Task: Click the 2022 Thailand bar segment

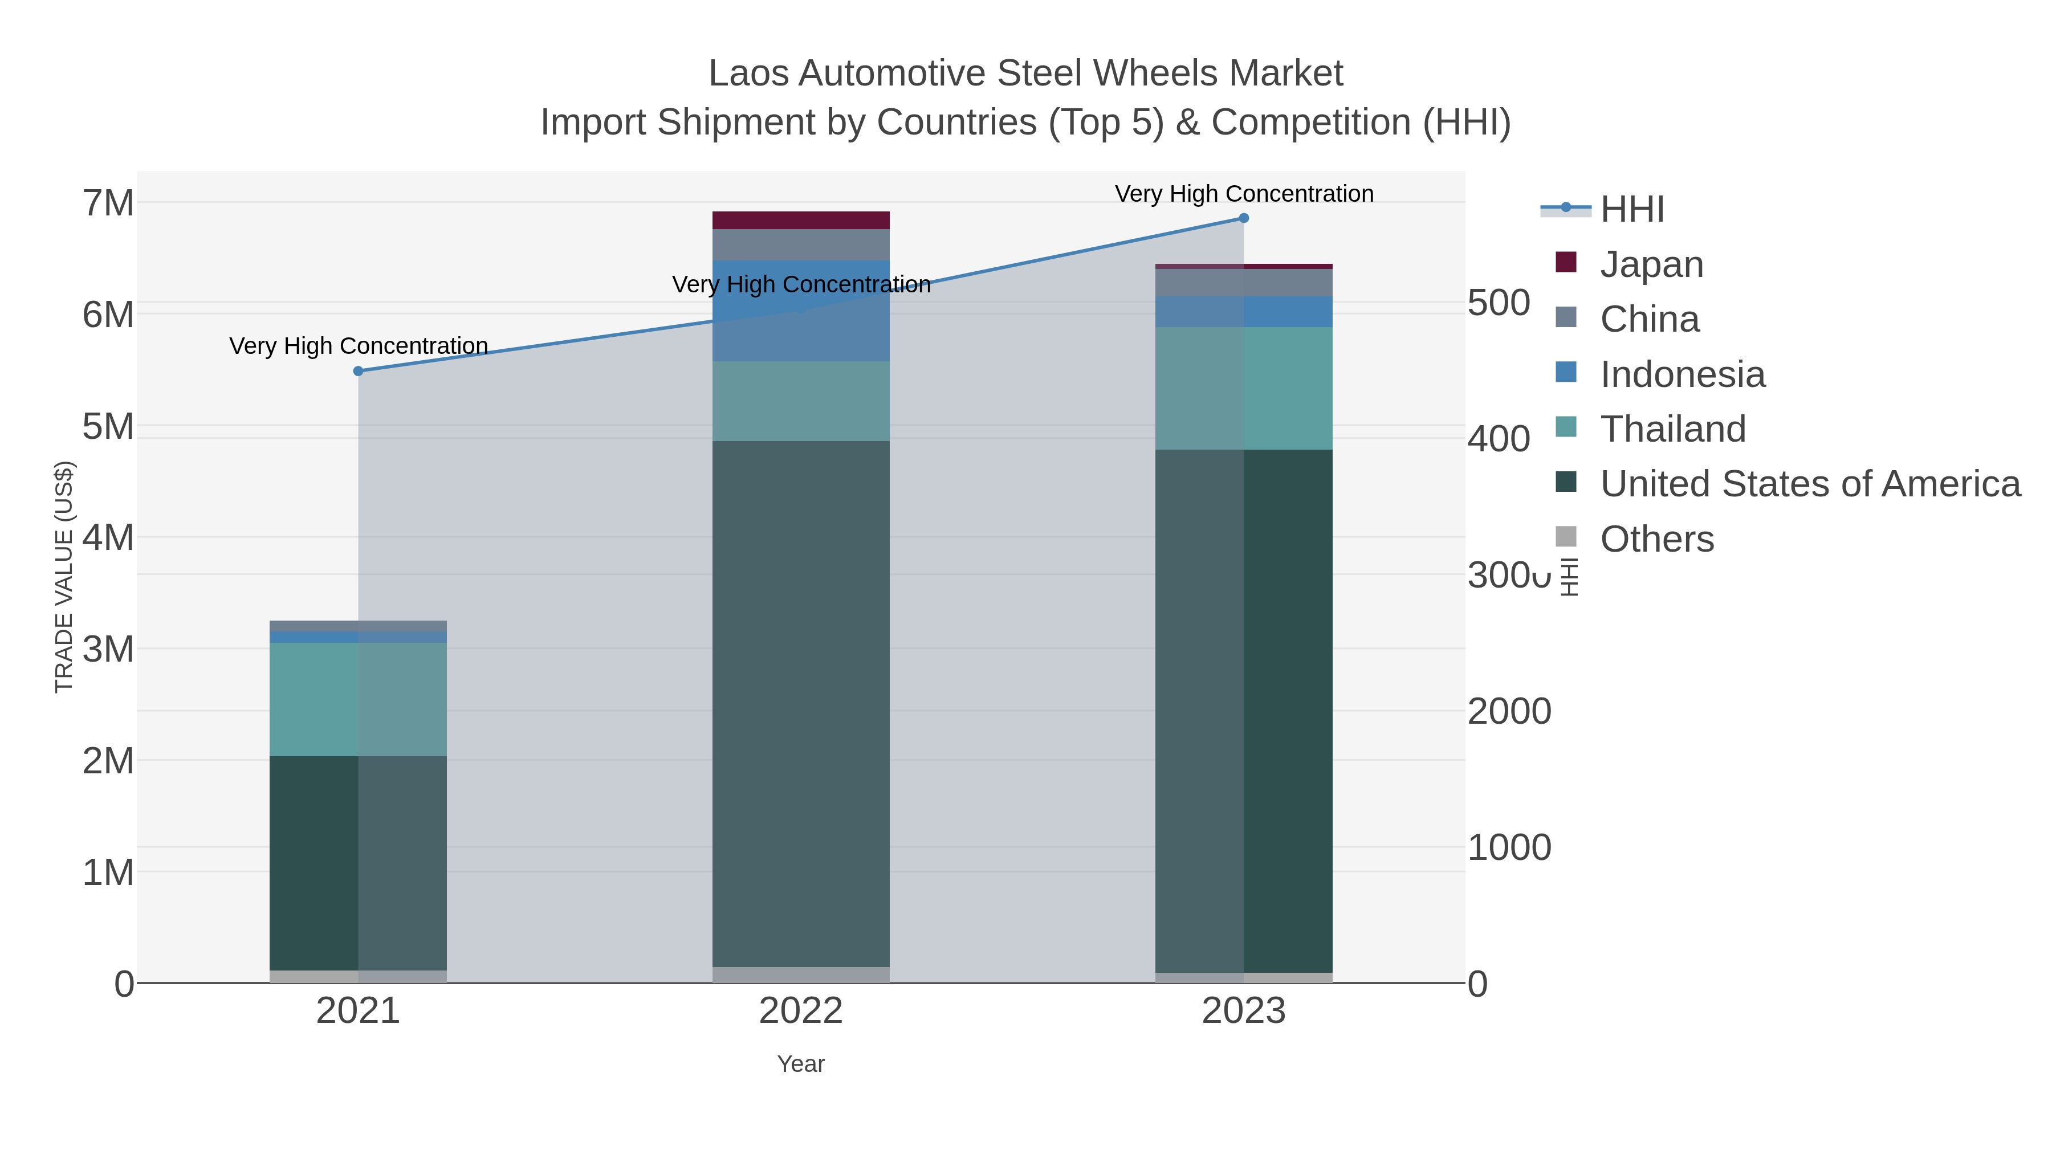Action: tap(801, 401)
